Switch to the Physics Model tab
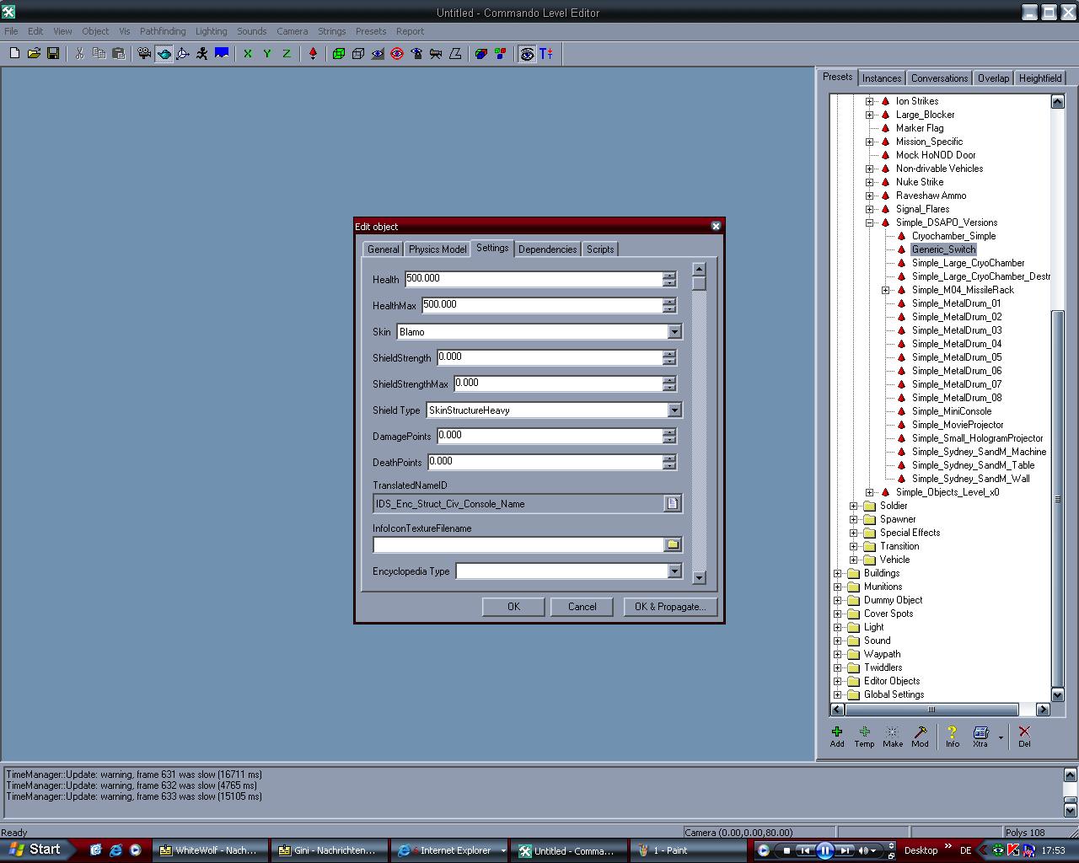This screenshot has width=1079, height=863. pos(437,249)
